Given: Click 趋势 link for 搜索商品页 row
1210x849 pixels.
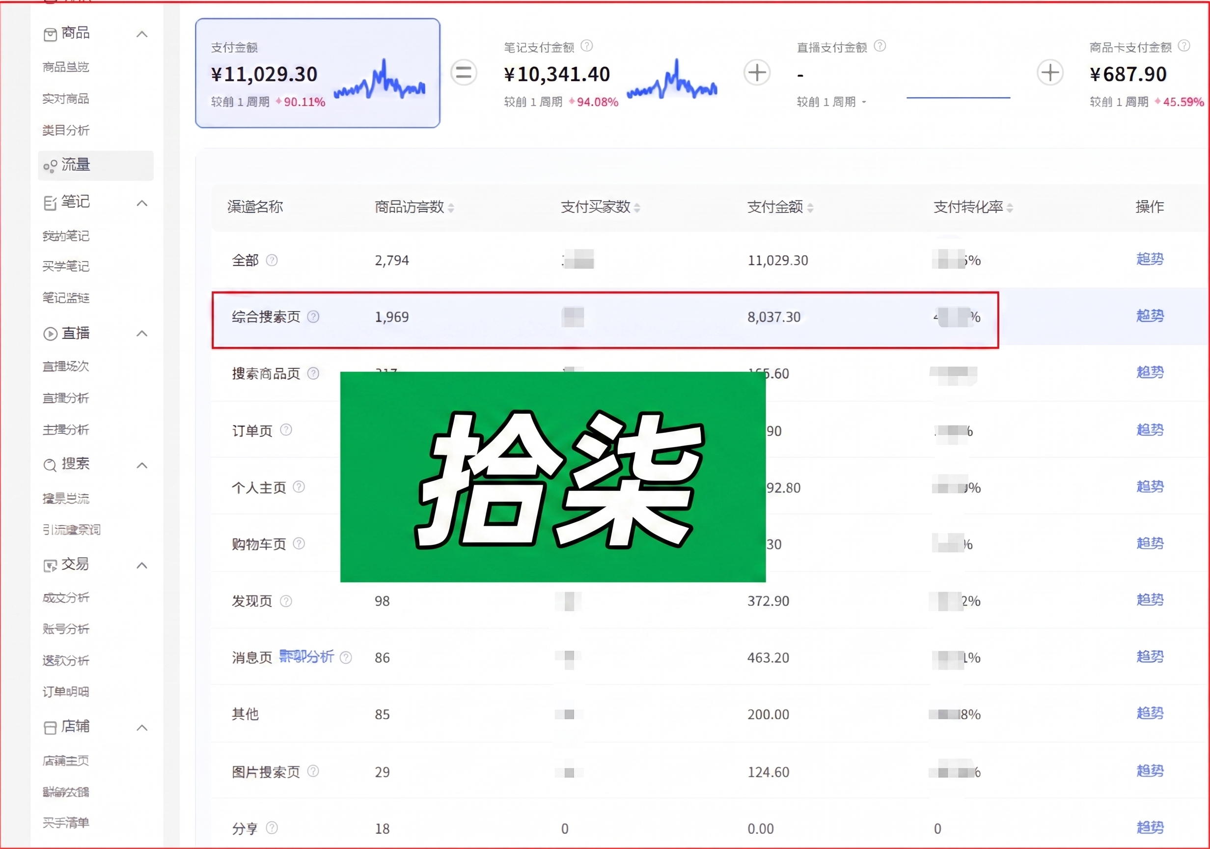Looking at the screenshot, I should point(1150,372).
